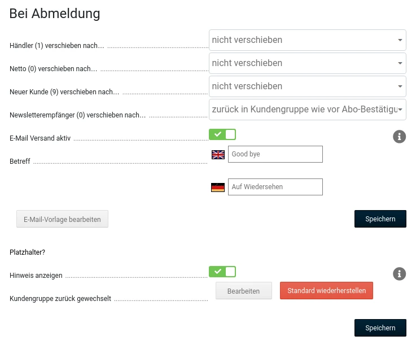Toggle E-Mail Versand aktiv switch
The image size is (416, 349).
[222, 134]
